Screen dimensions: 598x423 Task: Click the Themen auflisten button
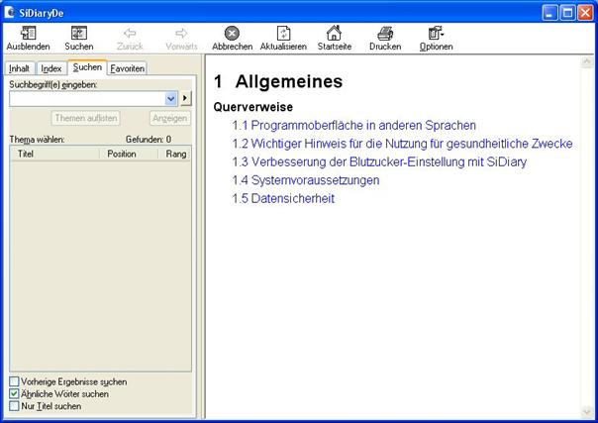point(86,118)
